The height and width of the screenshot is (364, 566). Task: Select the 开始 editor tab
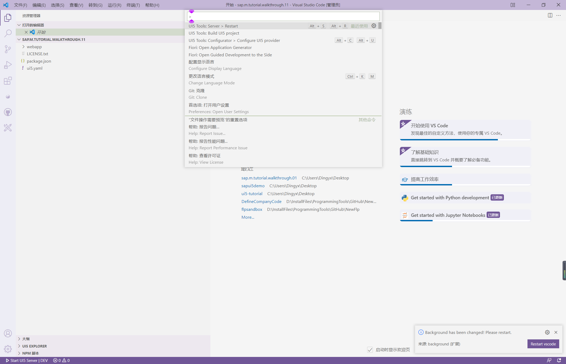[41, 32]
